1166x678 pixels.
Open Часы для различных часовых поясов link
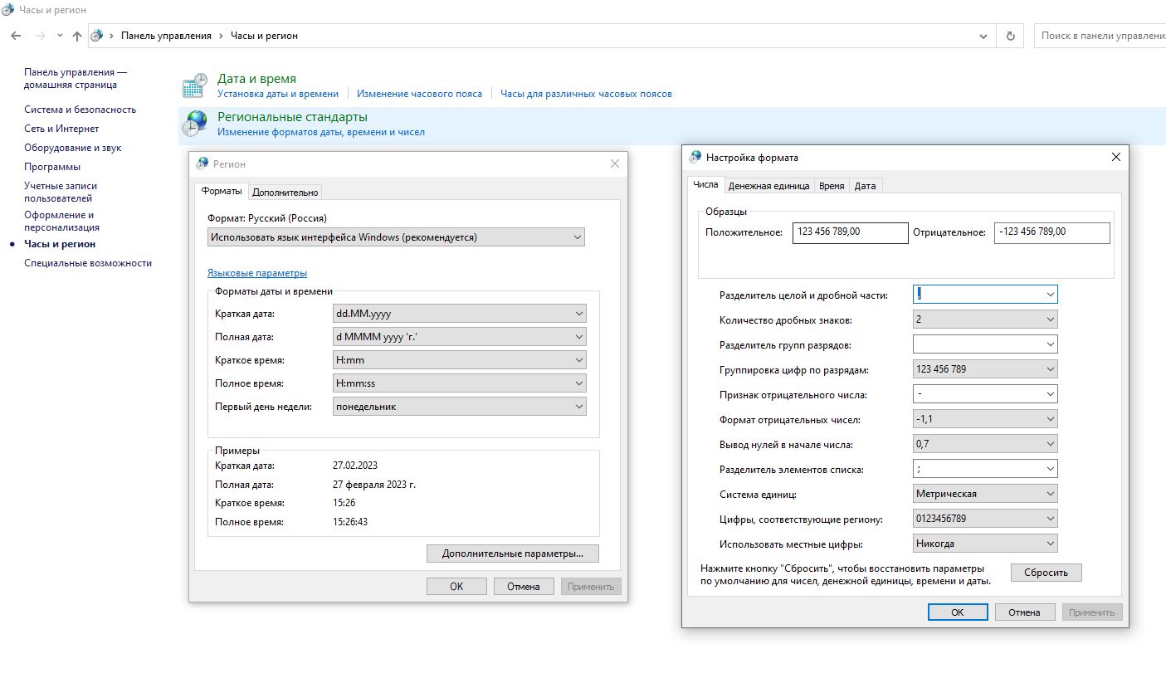coord(586,94)
